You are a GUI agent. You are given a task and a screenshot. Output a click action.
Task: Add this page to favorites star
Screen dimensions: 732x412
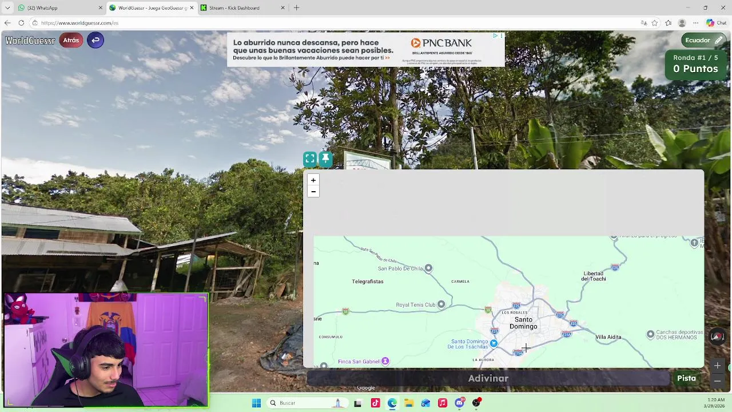655,23
